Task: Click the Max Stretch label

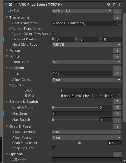Action: tap(21, 114)
